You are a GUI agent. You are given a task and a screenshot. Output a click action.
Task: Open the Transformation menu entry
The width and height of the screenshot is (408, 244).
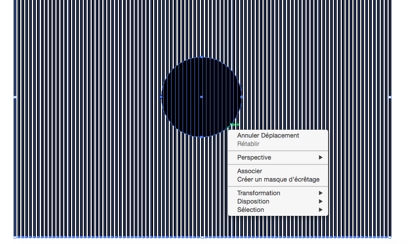click(258, 193)
